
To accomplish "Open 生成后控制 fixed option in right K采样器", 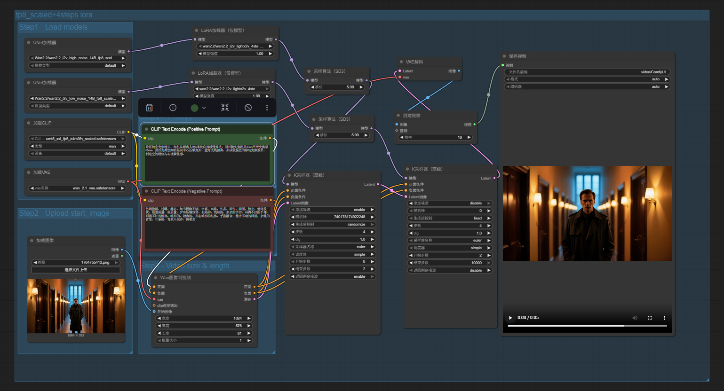I will [x=450, y=218].
